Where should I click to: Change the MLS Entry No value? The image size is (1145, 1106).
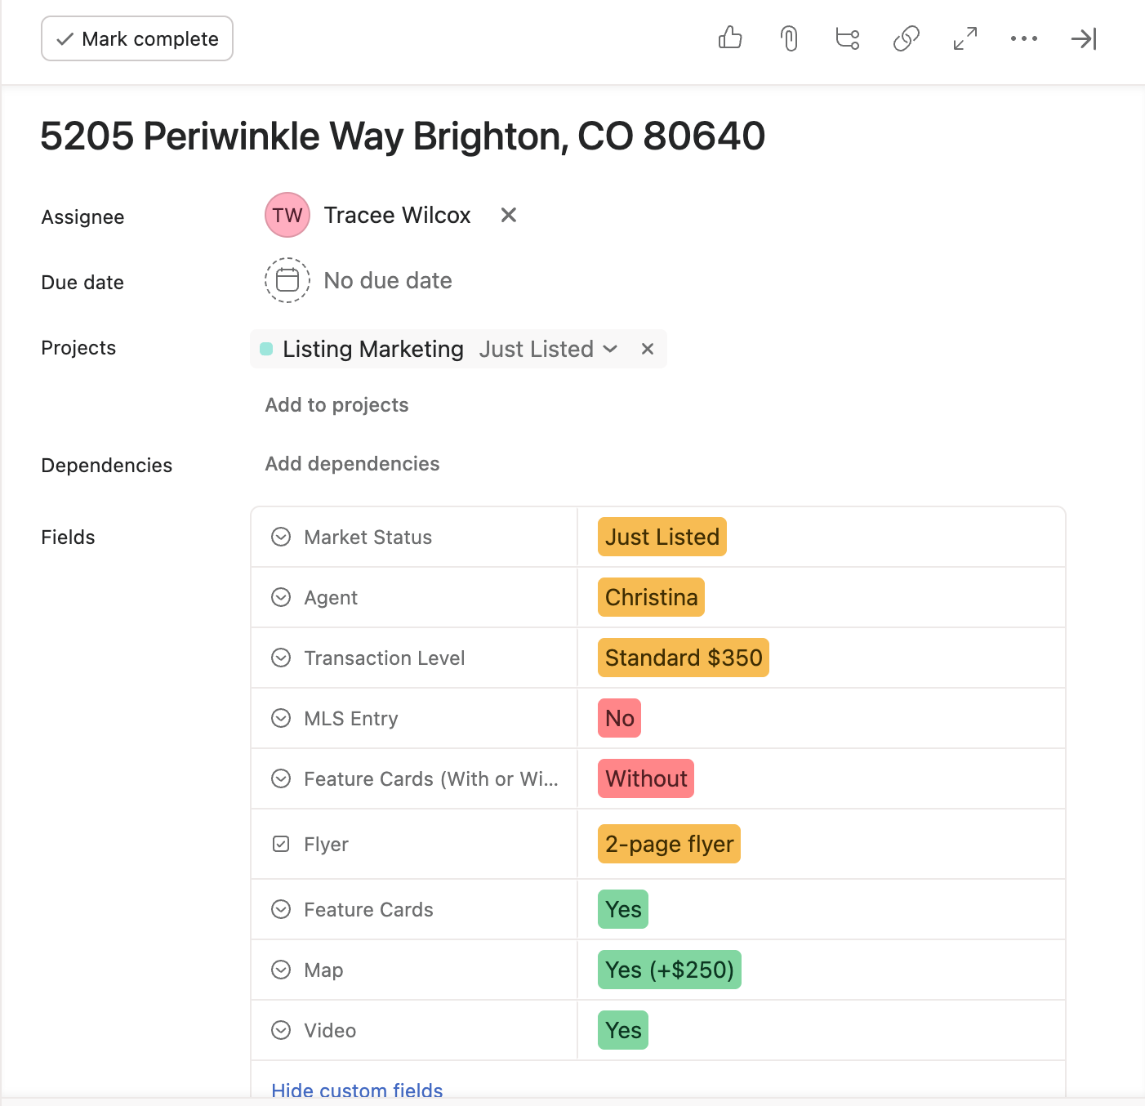point(619,718)
